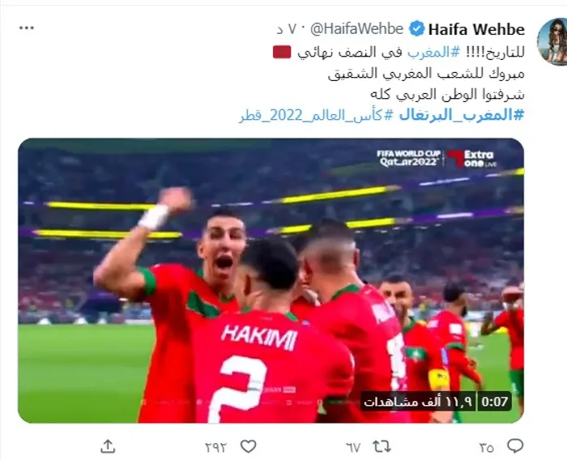Open Haifa Wehbe's profile picture
567x460 pixels.
point(552,41)
